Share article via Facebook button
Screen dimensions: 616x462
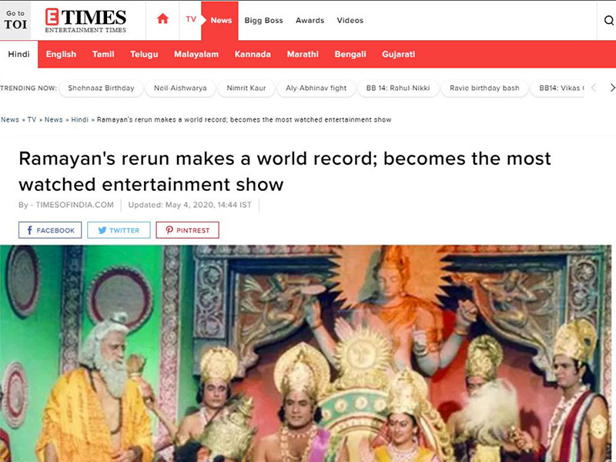(x=50, y=230)
